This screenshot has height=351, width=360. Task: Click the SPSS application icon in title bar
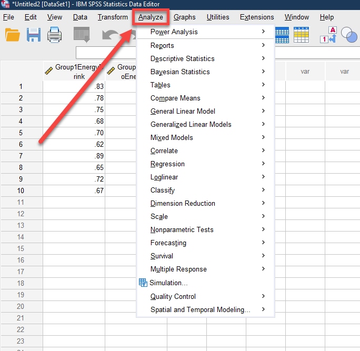[5, 4]
